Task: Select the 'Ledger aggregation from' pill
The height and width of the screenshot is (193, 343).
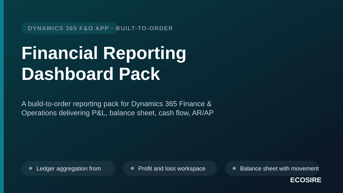Action: 68,168
